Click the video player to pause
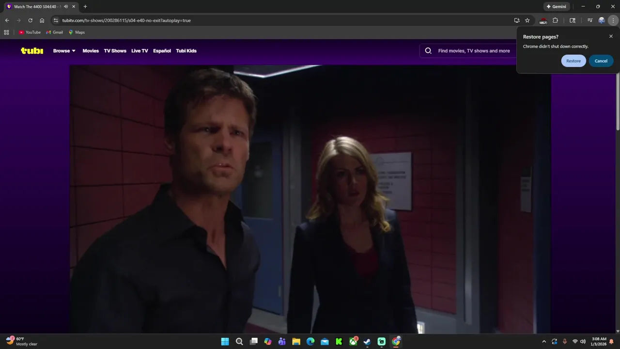 pos(310,199)
